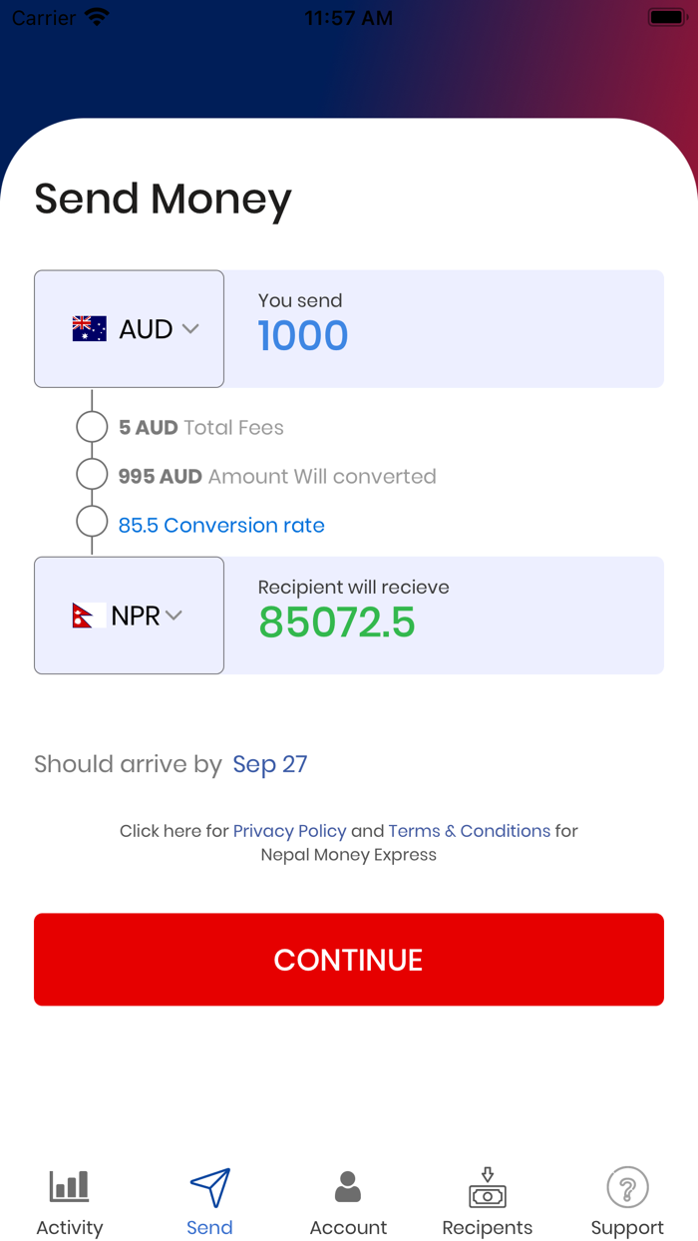Switch to the Support tab label

click(x=627, y=1228)
